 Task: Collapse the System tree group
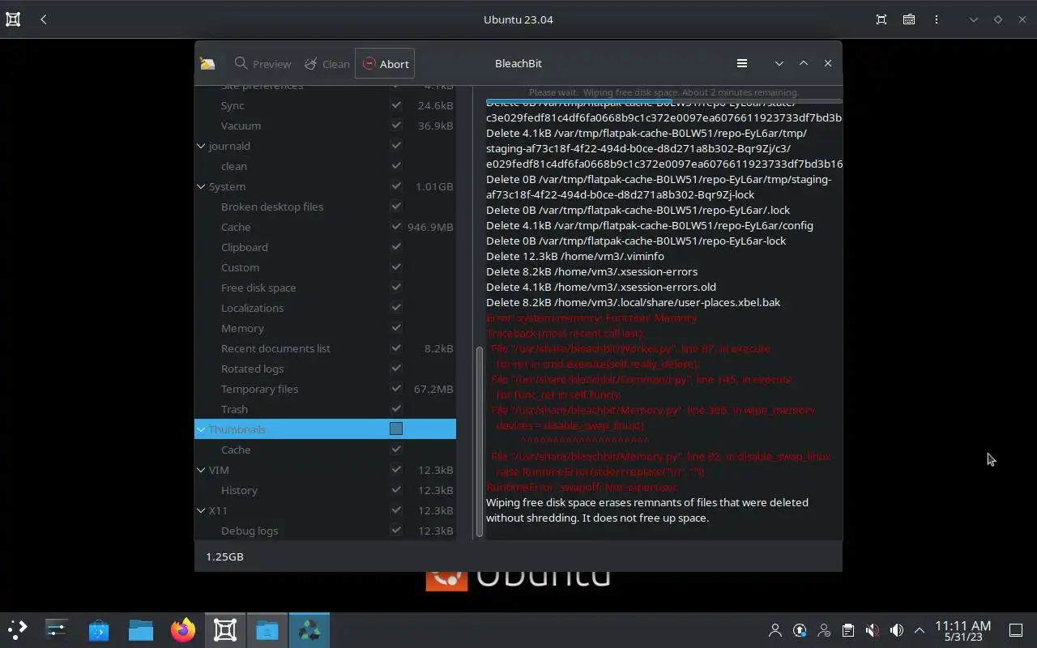[201, 186]
